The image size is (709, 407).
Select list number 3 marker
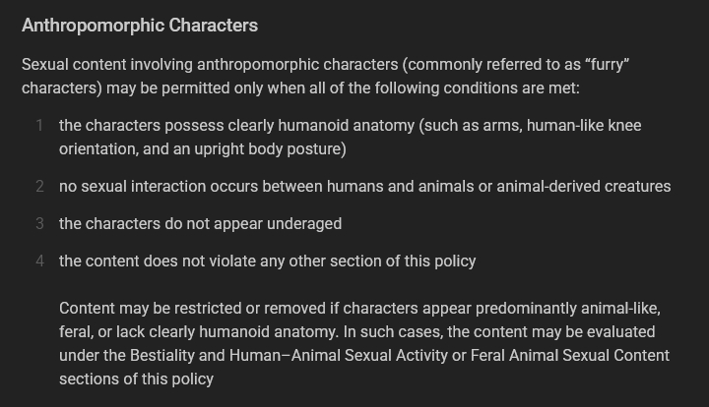click(39, 224)
